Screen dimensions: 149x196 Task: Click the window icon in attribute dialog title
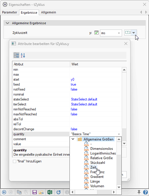click(x=14, y=44)
